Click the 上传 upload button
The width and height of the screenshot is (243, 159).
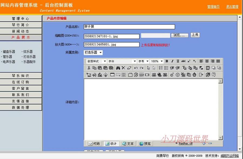(x=195, y=35)
